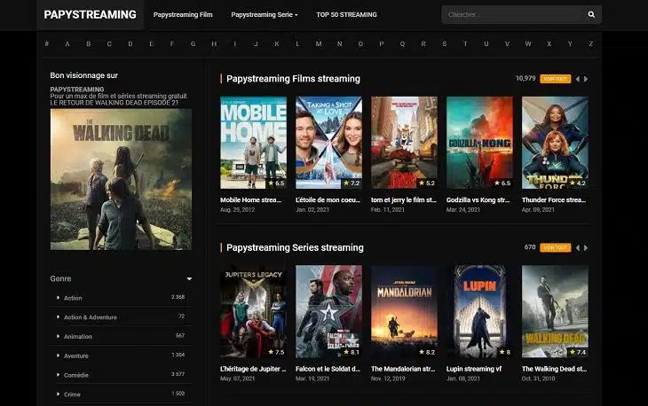Focus the Chercher search field
The width and height of the screenshot is (648, 406).
pyautogui.click(x=514, y=14)
